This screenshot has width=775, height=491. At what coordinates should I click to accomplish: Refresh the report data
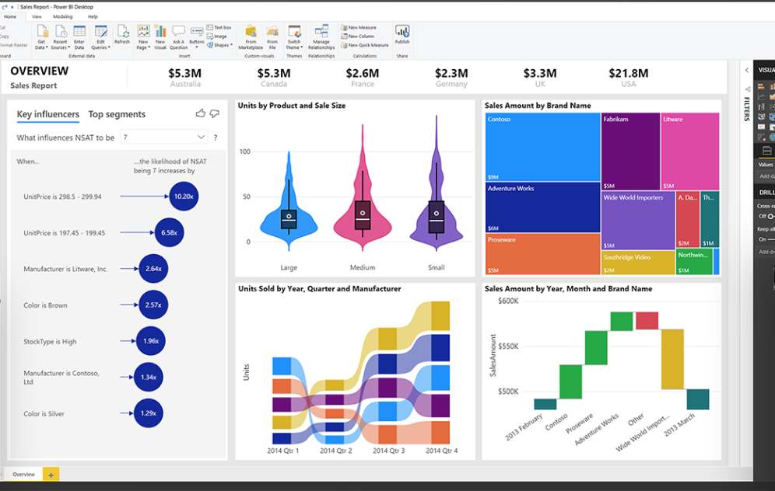(x=122, y=34)
